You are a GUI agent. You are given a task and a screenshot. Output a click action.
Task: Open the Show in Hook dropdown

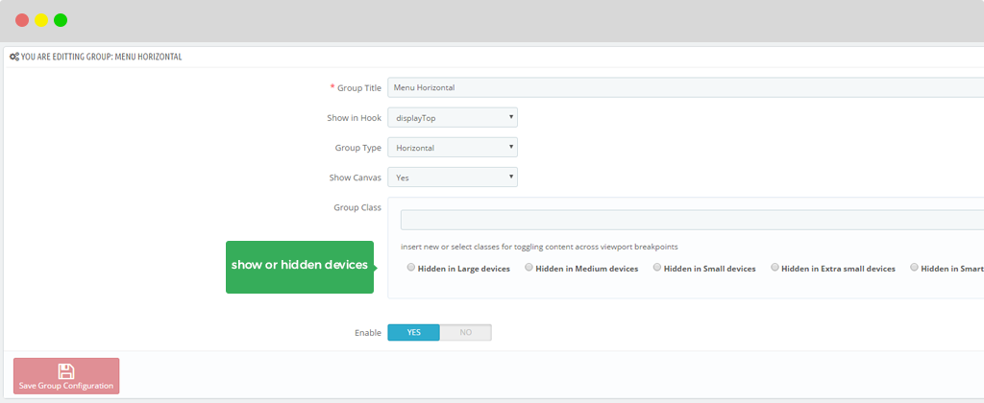[x=453, y=117]
